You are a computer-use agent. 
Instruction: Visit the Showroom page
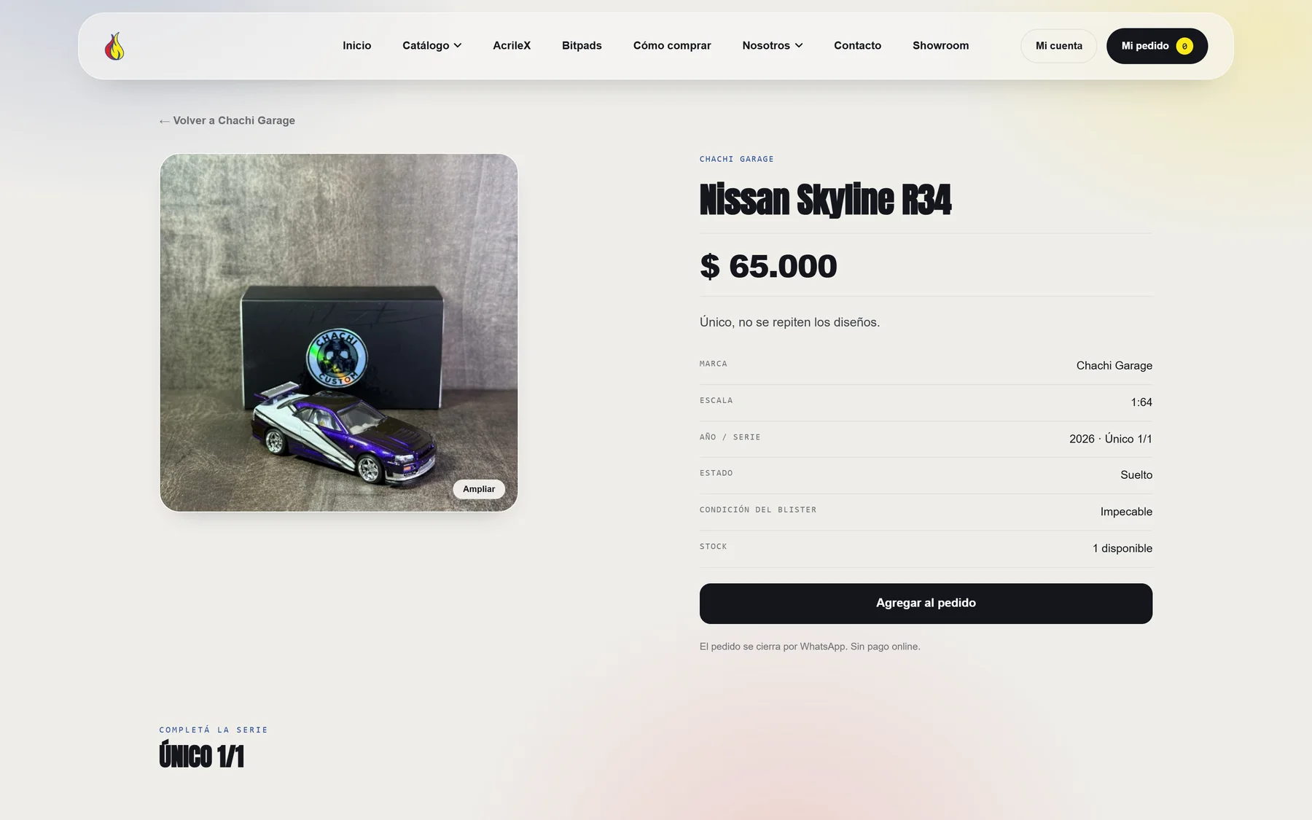(x=940, y=45)
